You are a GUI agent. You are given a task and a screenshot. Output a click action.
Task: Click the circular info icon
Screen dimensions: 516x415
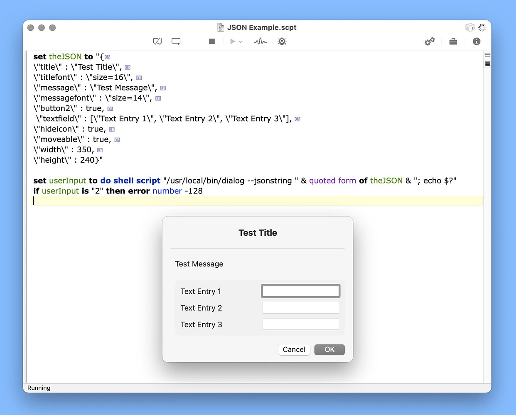point(477,41)
